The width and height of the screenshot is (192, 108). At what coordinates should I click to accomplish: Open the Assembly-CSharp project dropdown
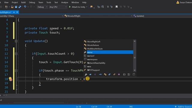click(x=31, y=16)
